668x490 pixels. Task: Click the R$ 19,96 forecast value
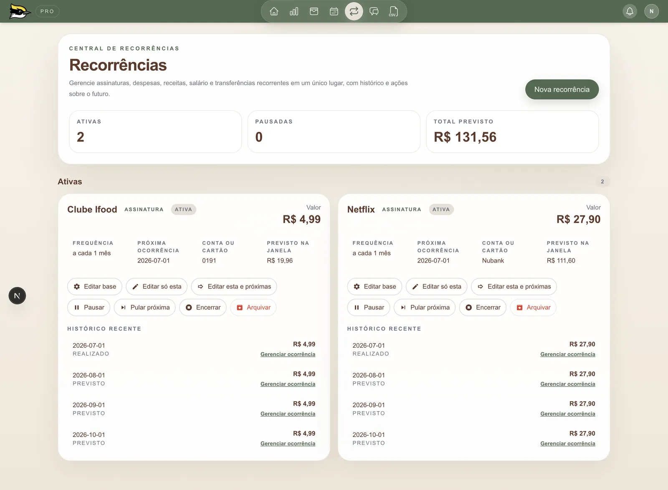(x=280, y=260)
